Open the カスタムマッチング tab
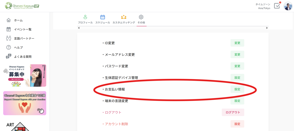Viewport: 294px width, 131px height. tap(123, 17)
